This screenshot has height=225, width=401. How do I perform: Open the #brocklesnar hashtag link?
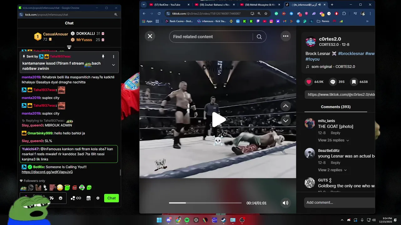click(351, 53)
